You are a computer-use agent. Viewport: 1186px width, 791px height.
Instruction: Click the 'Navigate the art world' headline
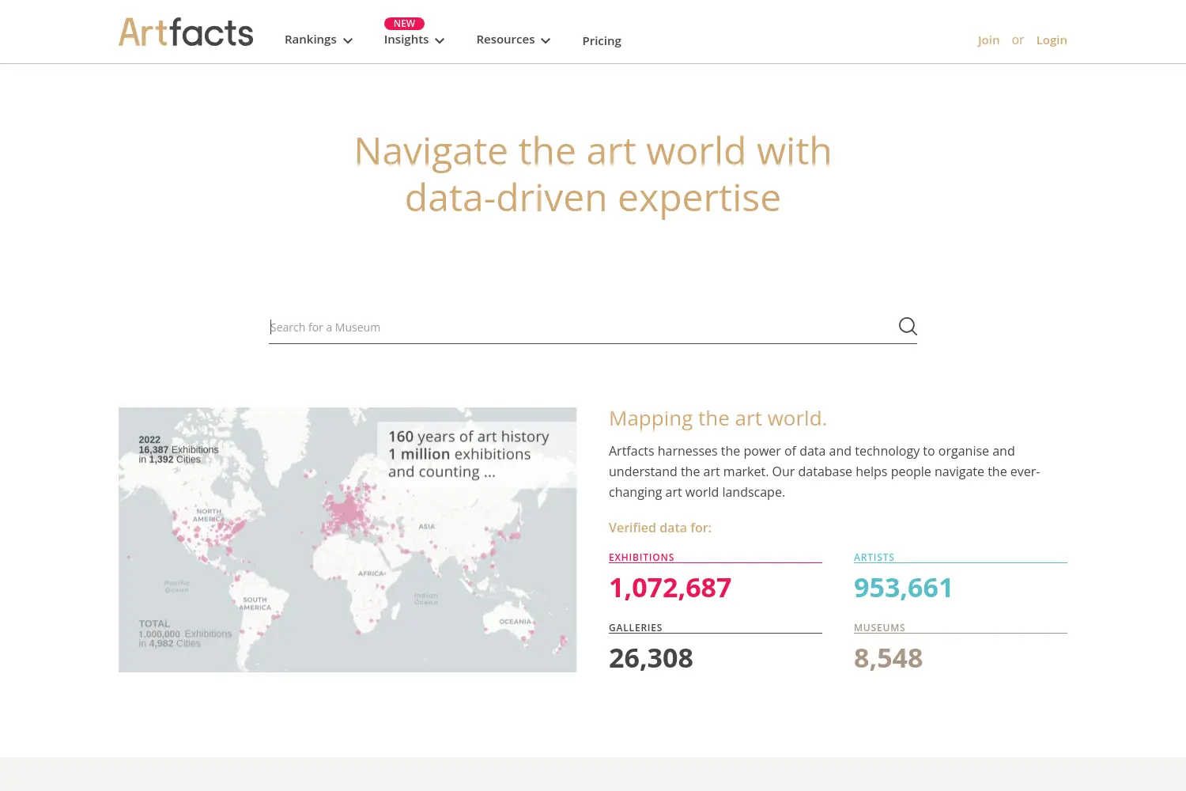[593, 174]
